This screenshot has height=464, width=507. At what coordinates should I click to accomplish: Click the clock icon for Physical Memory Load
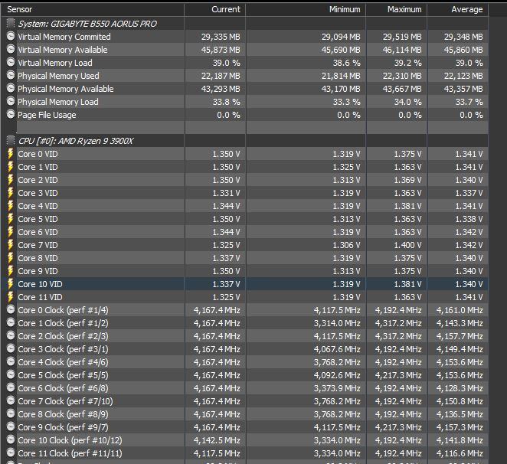click(x=11, y=101)
